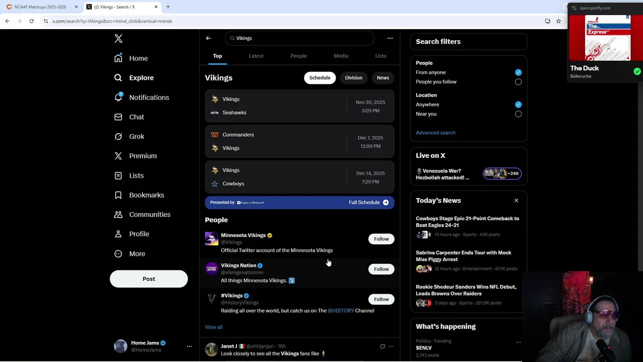Select the Schedule pill
This screenshot has width=643, height=362.
coord(320,78)
